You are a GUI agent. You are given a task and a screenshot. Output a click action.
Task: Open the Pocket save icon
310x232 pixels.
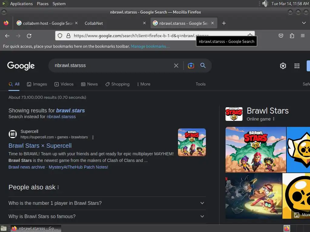pyautogui.click(x=281, y=36)
